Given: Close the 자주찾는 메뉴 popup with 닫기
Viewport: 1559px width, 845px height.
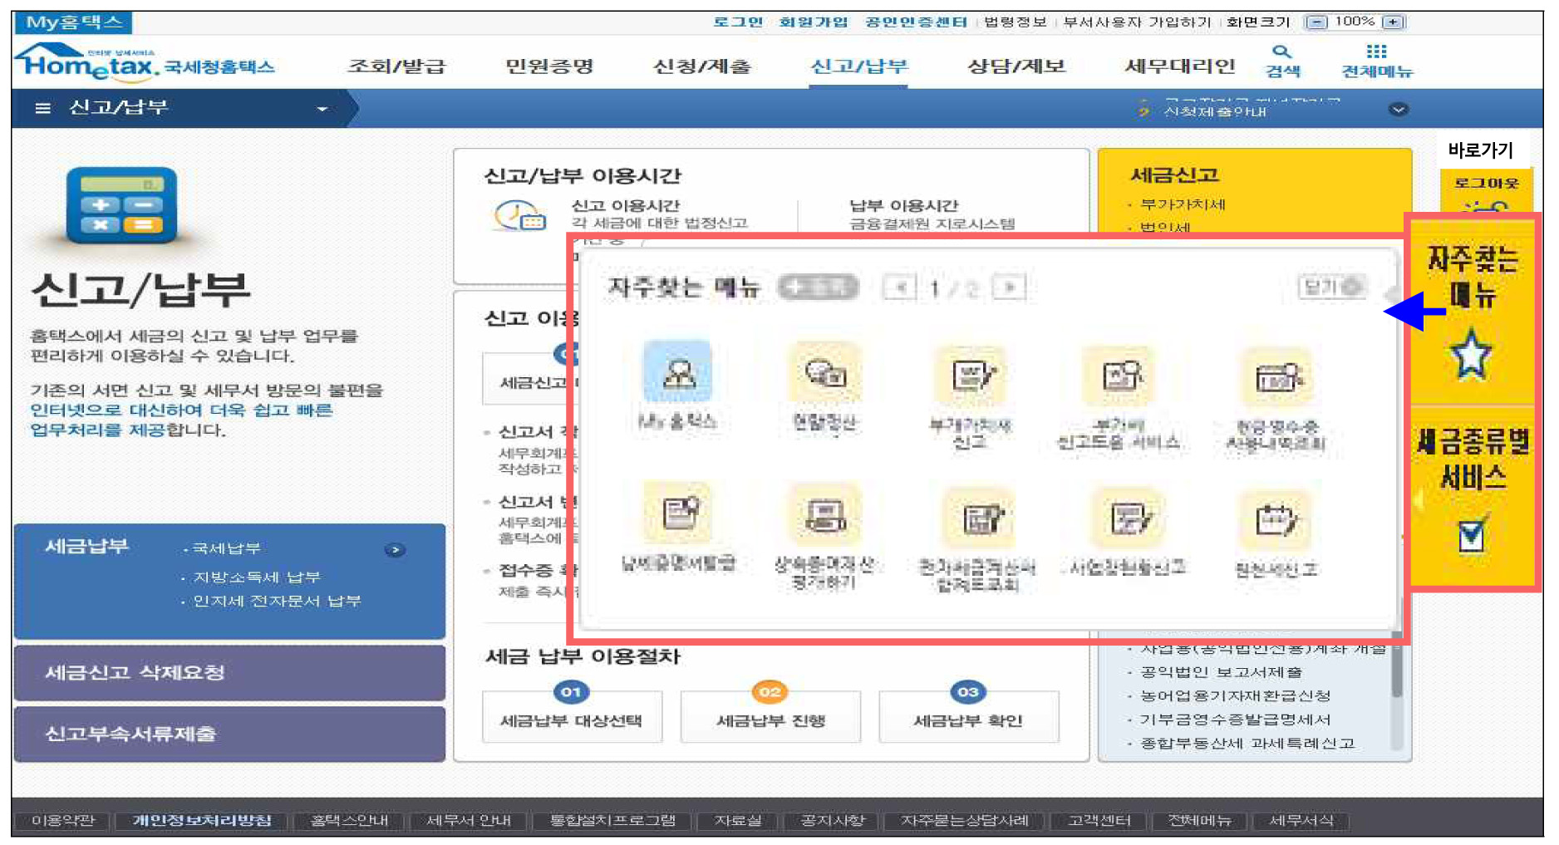Looking at the screenshot, I should click(1331, 287).
